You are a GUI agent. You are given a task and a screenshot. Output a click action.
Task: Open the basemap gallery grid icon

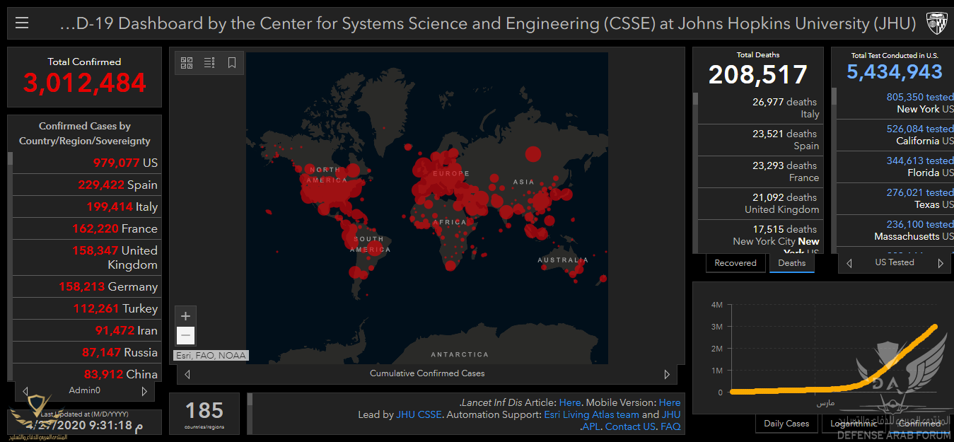187,63
